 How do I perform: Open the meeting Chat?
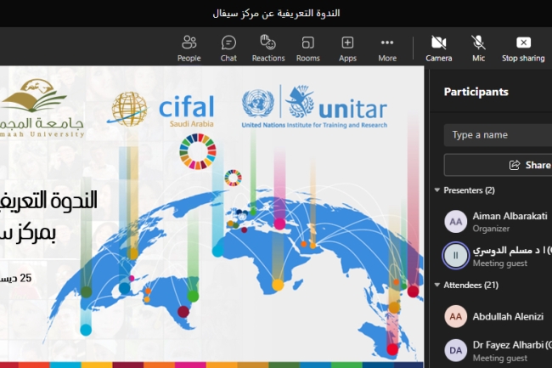click(x=228, y=48)
